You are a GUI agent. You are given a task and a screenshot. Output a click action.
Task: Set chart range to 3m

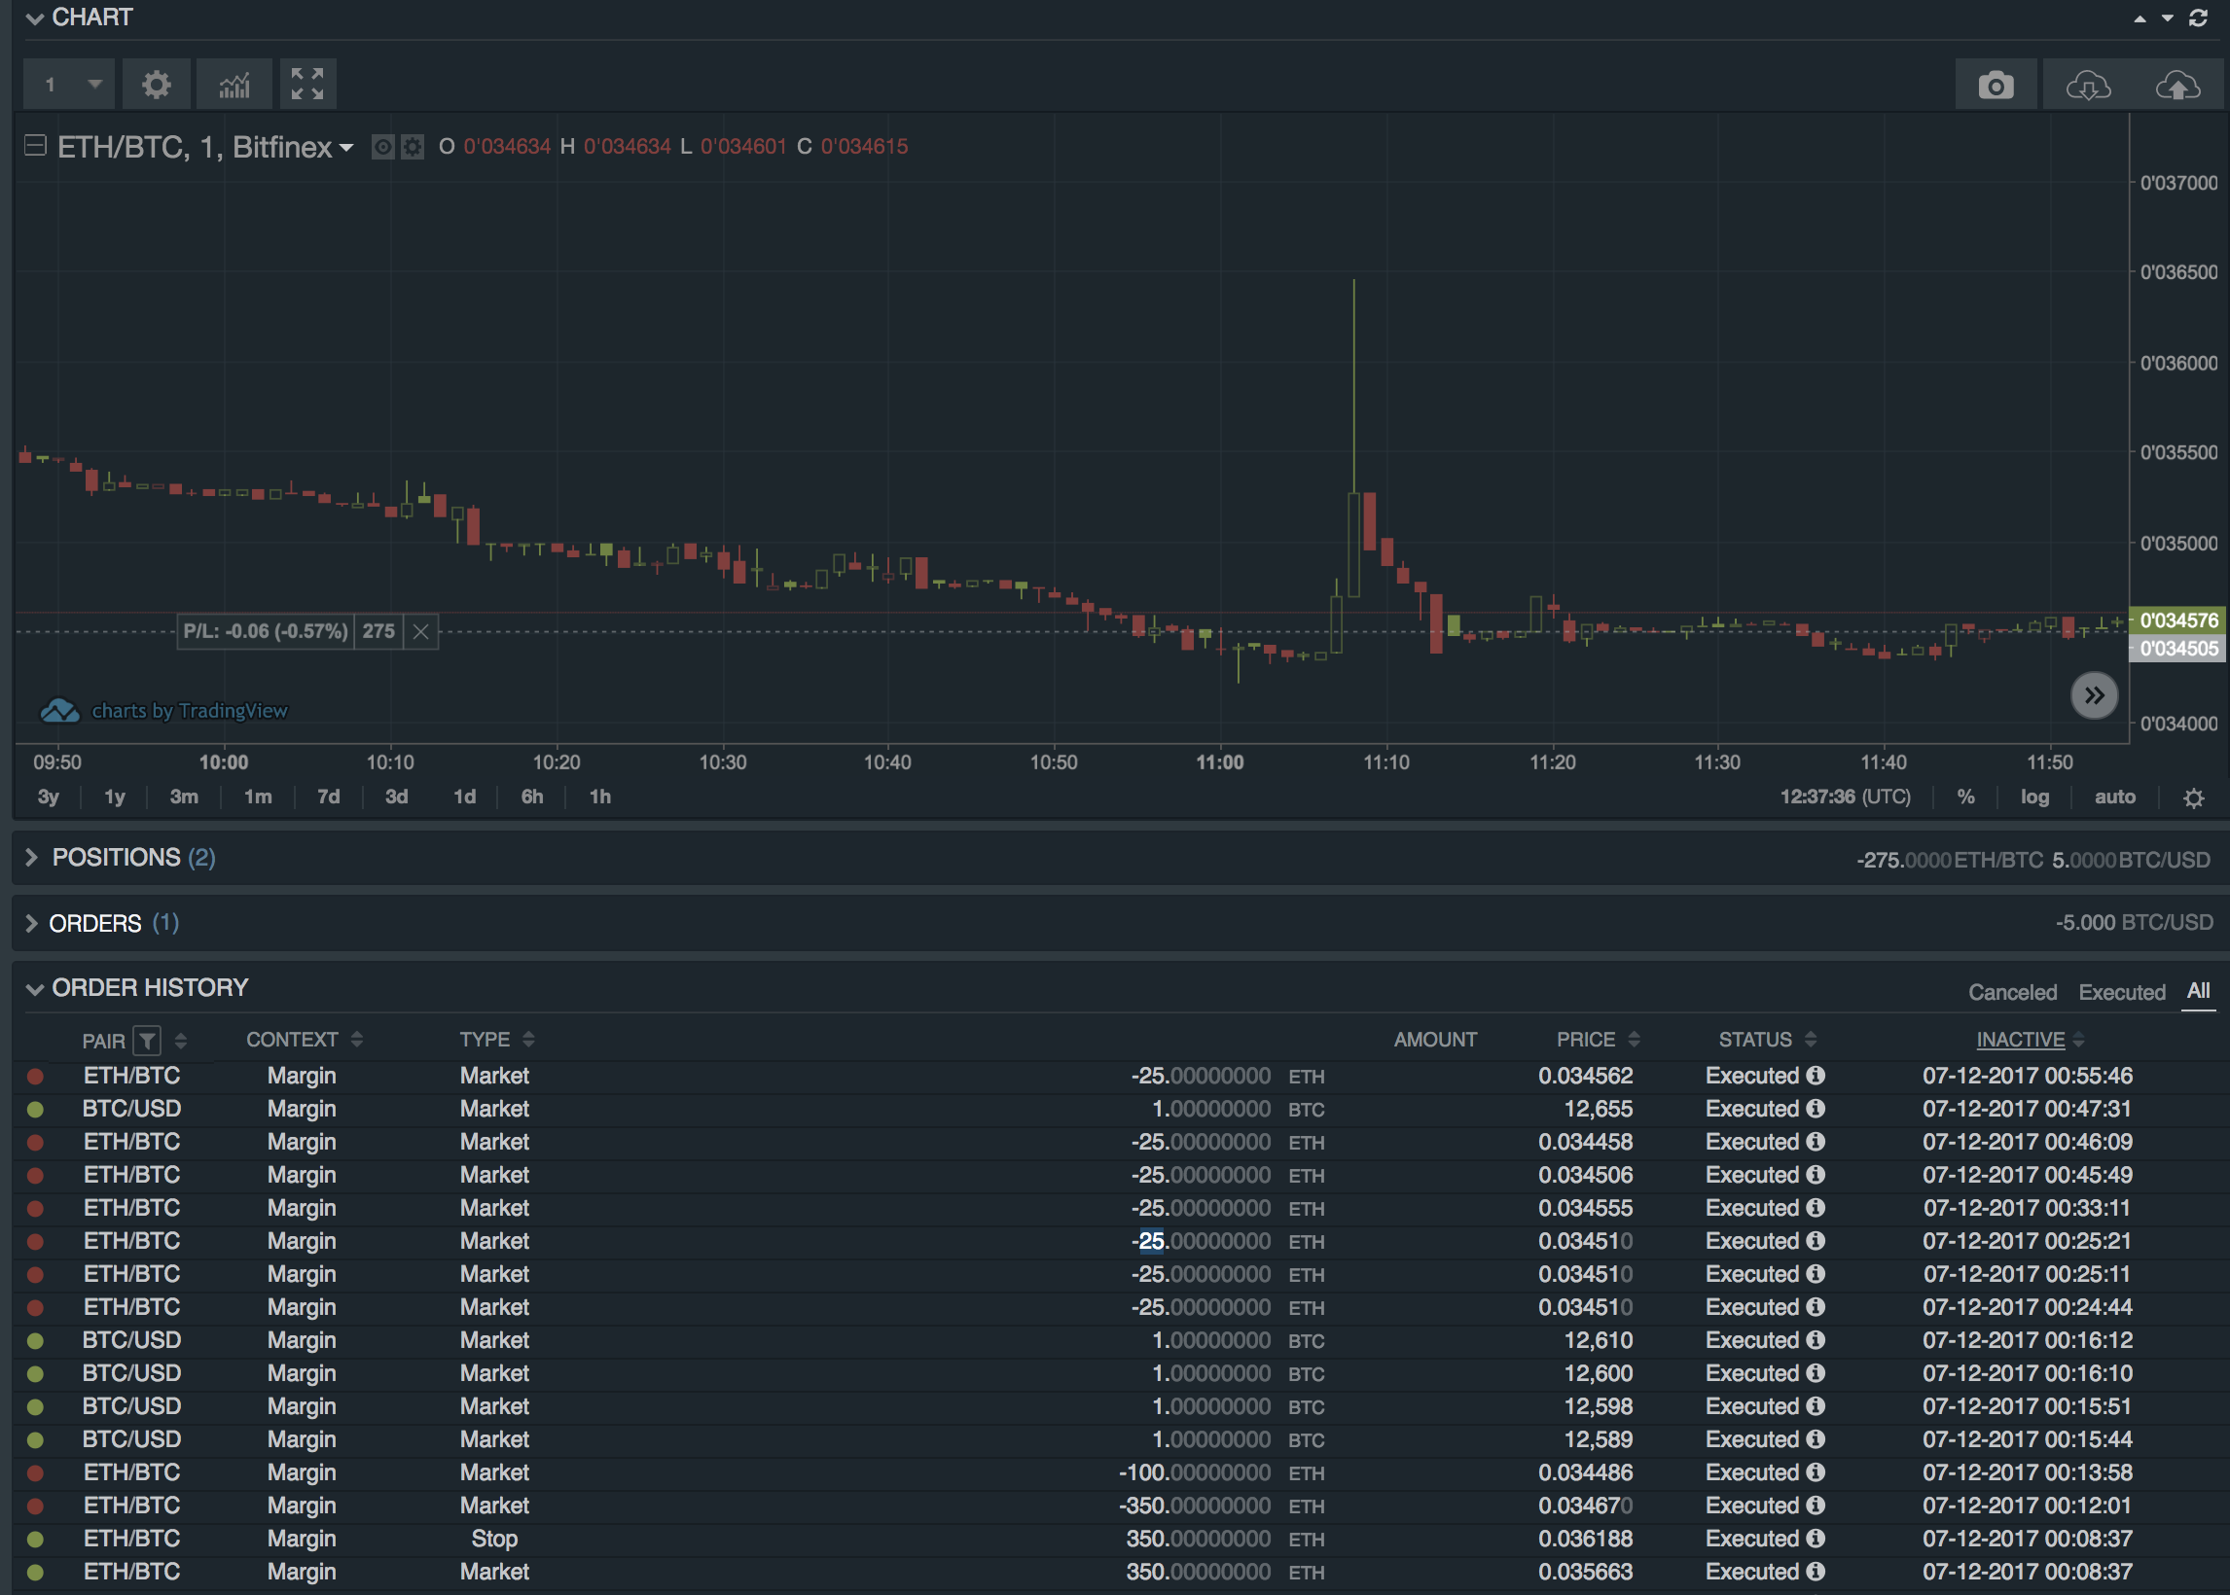pyautogui.click(x=184, y=797)
